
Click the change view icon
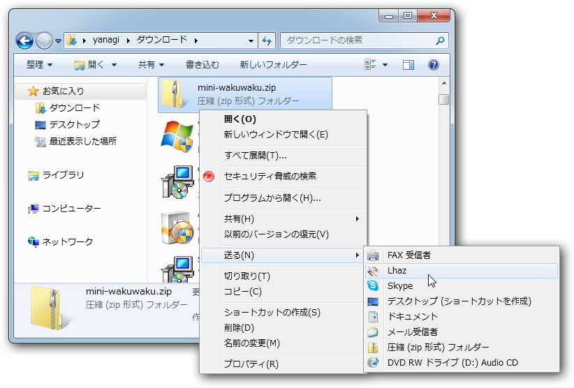click(370, 65)
